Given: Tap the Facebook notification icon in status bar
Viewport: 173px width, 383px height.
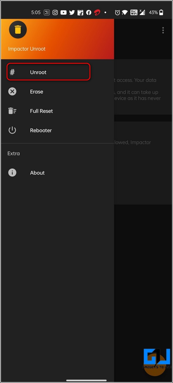Looking at the screenshot, I should coord(89,13).
